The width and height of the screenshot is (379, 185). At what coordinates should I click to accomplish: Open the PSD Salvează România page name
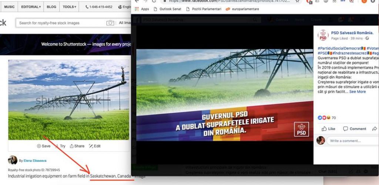coord(352,33)
